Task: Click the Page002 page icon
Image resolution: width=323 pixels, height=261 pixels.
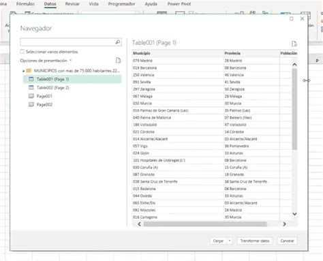Action: pyautogui.click(x=31, y=104)
